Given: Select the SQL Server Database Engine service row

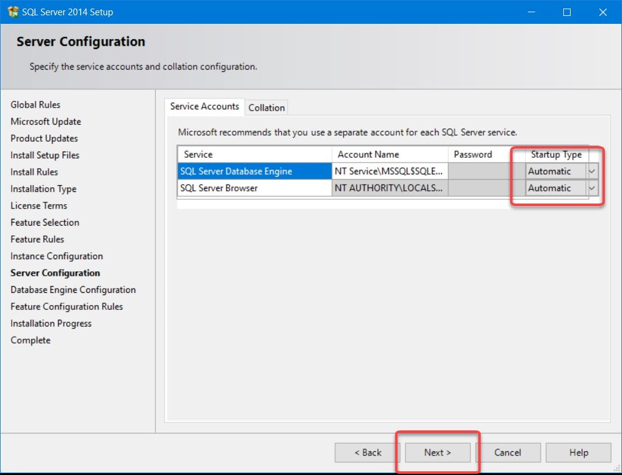Looking at the screenshot, I should pyautogui.click(x=254, y=171).
